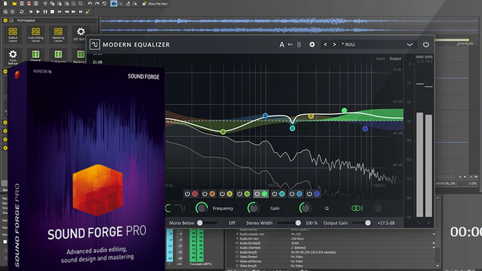Screen dimensions: 482x271
Task: Collapse the Workspace panel with yellow chevron
Action: pyautogui.click(x=6, y=22)
